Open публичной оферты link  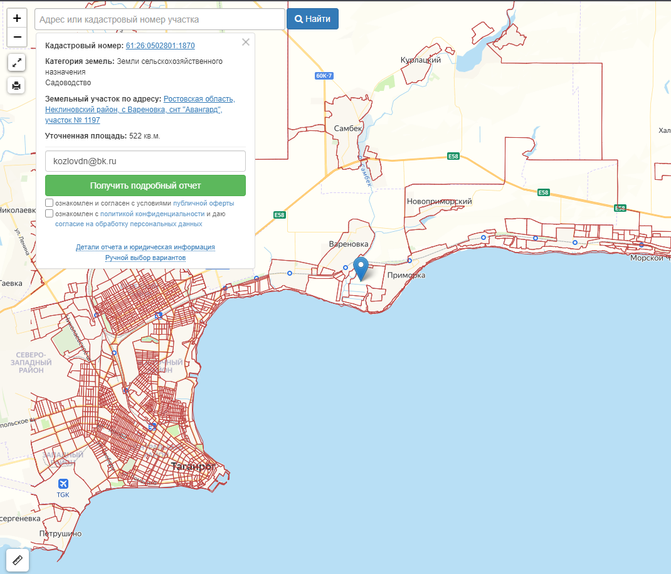pyautogui.click(x=204, y=203)
